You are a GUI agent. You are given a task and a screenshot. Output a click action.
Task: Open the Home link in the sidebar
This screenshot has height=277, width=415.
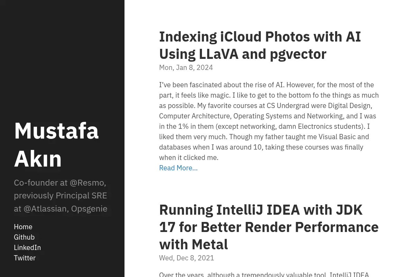pyautogui.click(x=23, y=227)
